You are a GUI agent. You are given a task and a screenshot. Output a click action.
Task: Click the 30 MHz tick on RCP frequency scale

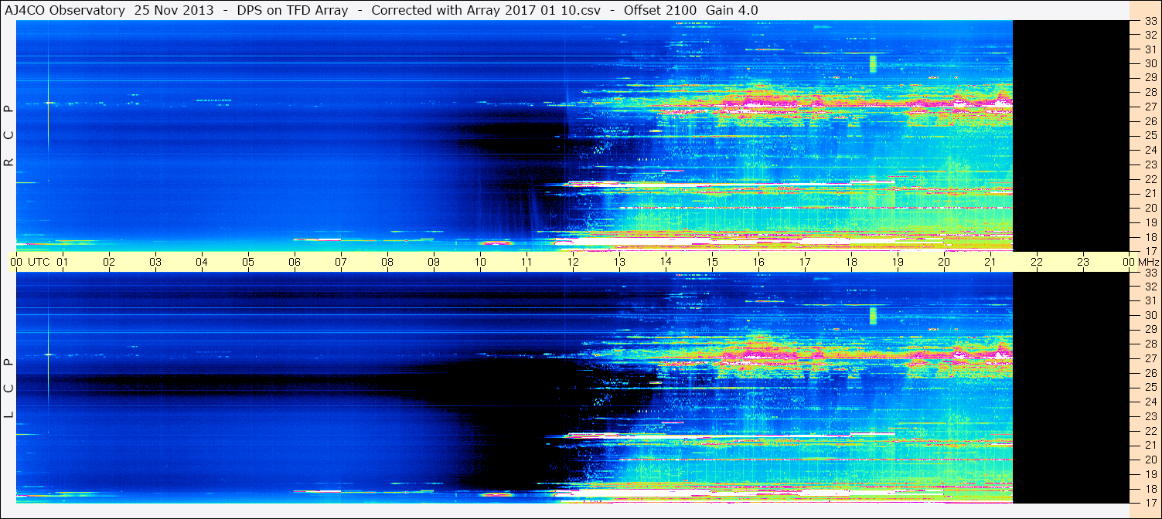[x=1150, y=63]
